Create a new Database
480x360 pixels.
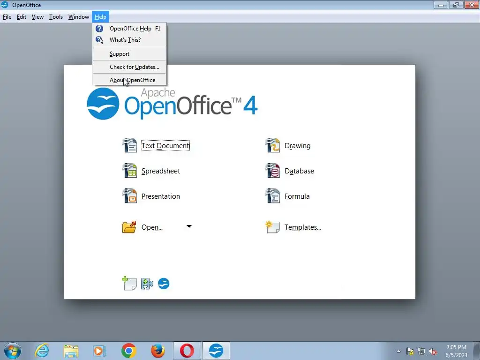tap(300, 171)
